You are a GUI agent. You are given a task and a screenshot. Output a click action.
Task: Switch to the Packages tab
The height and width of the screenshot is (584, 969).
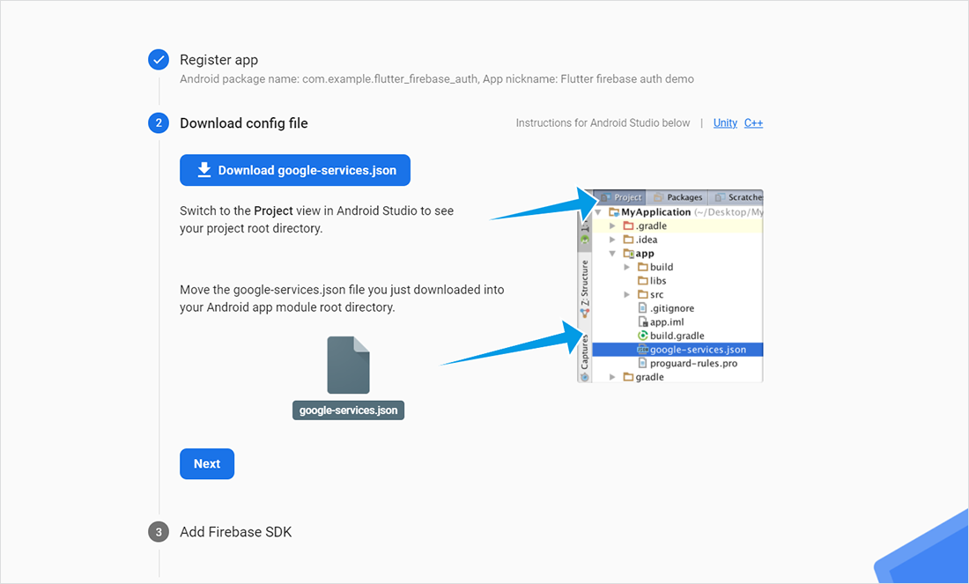679,197
